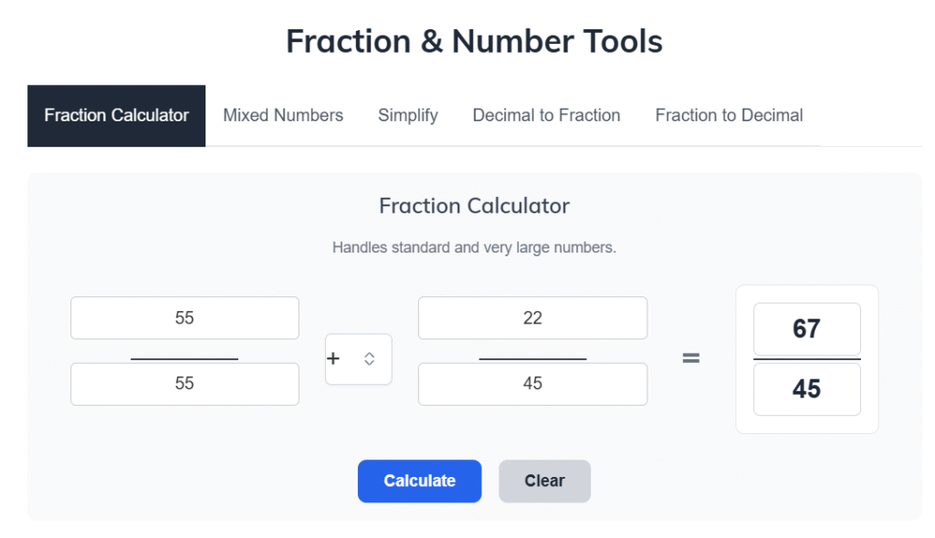Select the result numerator showing 67
This screenshot has height=538, width=935.
(806, 329)
